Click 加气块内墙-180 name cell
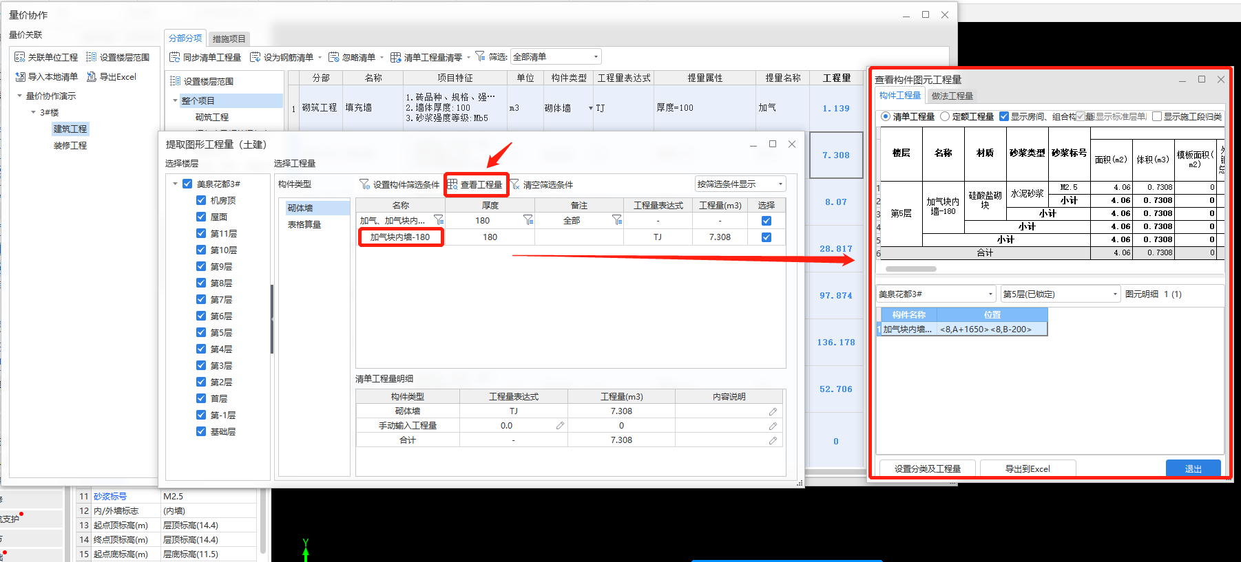 [x=400, y=237]
